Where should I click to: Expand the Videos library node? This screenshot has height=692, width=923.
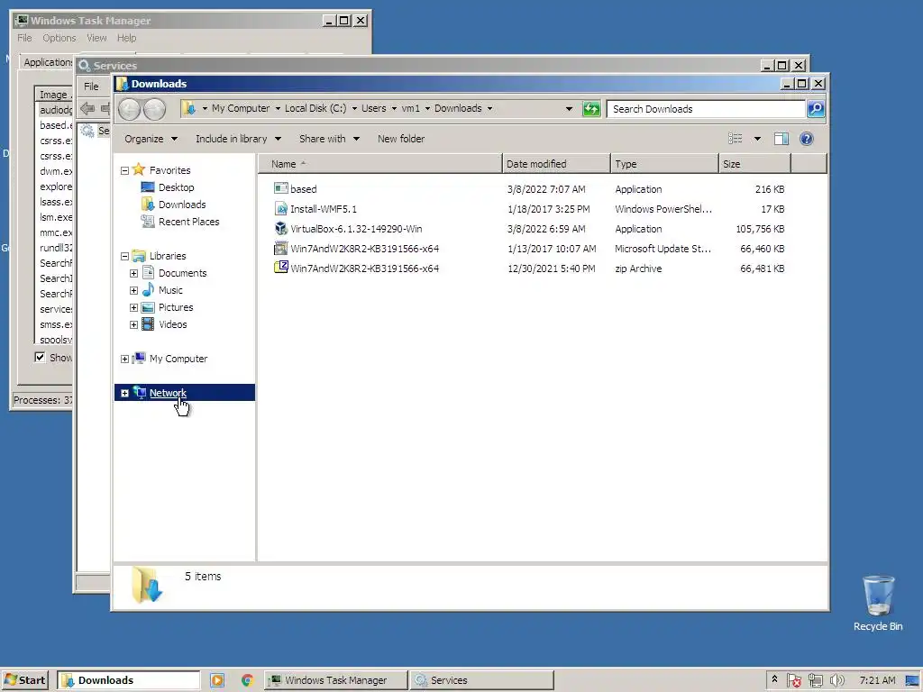tap(133, 324)
